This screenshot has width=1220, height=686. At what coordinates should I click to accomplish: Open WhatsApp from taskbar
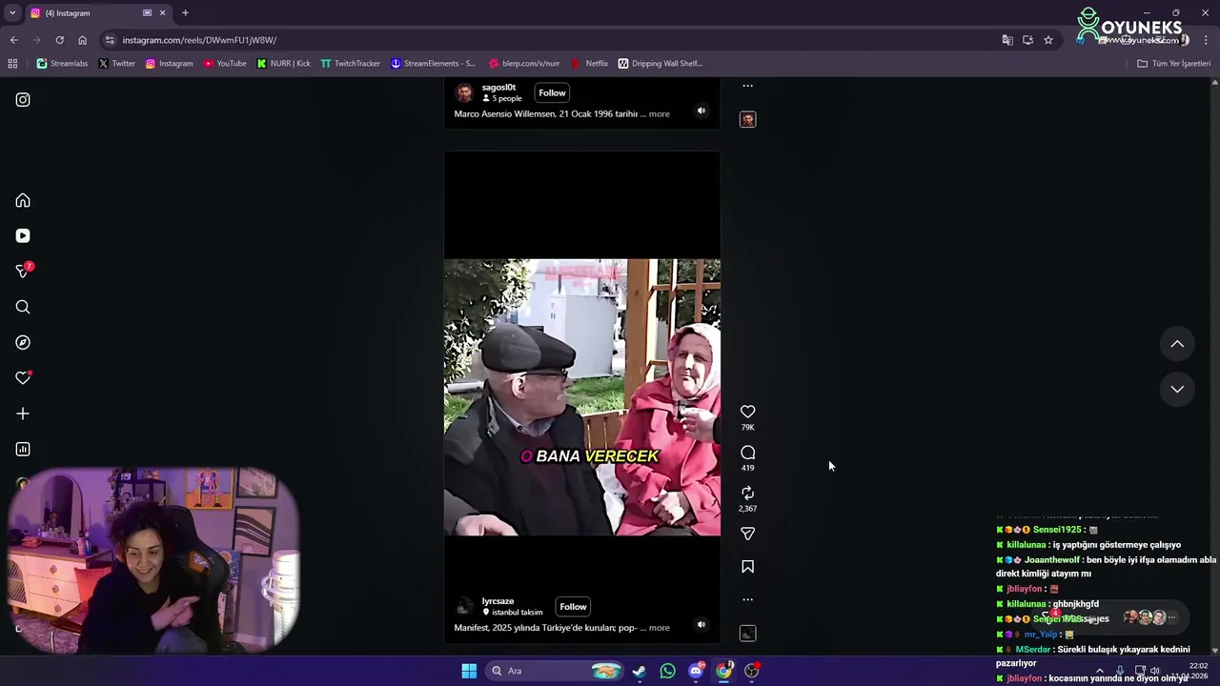667,671
